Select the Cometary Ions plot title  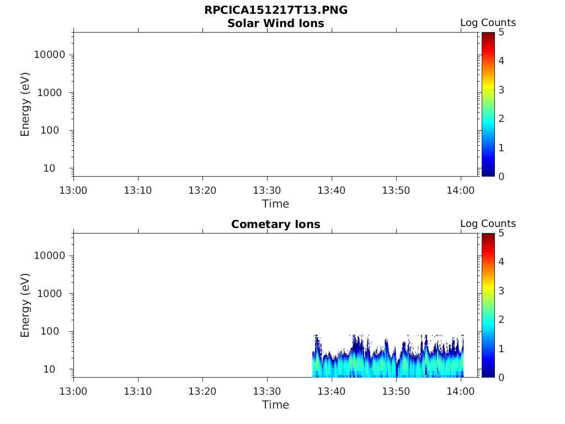[x=276, y=224]
